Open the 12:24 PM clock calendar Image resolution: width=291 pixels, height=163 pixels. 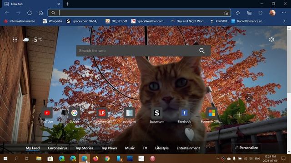click(x=270, y=158)
